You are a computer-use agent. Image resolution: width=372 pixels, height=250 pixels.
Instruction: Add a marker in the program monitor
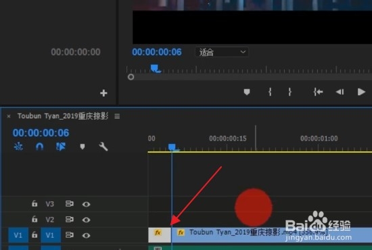click(x=247, y=92)
